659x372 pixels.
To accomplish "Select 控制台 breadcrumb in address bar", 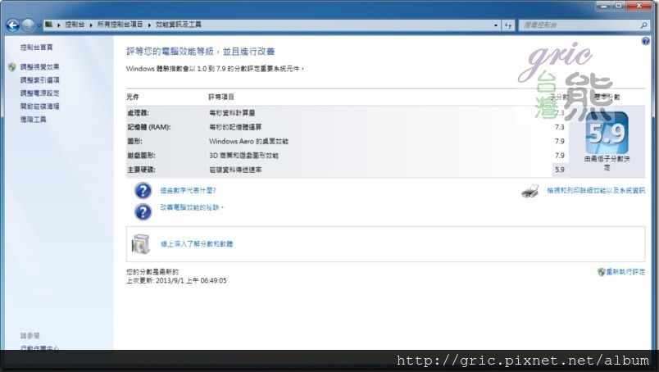I will 75,25.
